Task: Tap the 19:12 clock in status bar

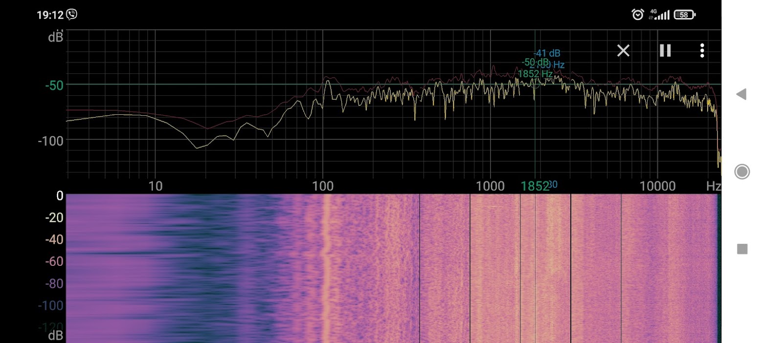Action: point(50,15)
